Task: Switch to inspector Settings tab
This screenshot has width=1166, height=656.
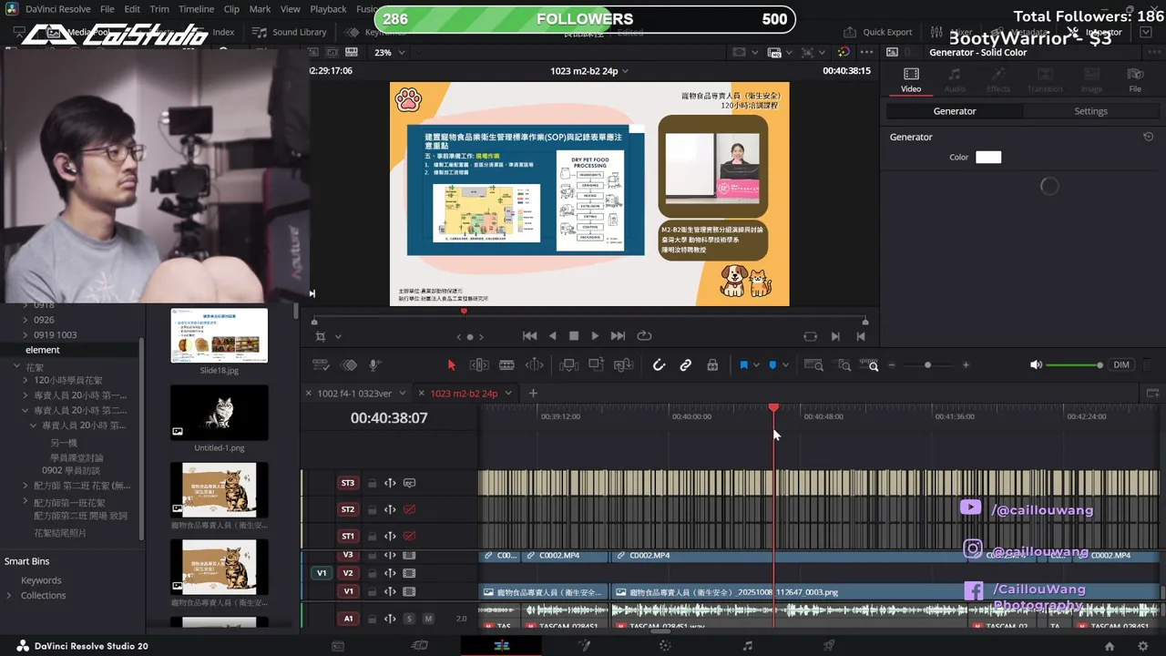Action: [x=1090, y=111]
